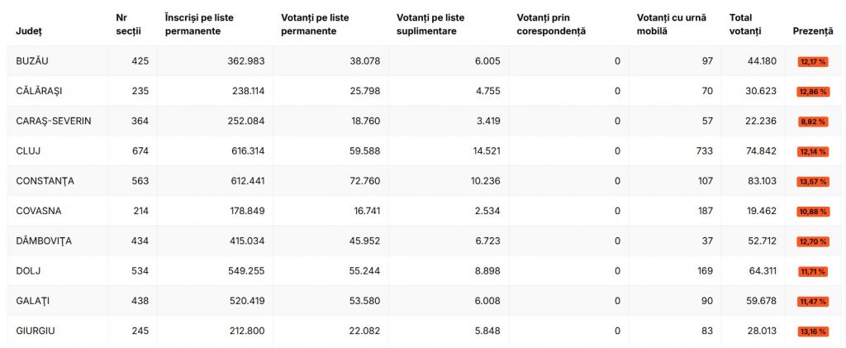Click the Votanți pe liste suplimentare header
846x348 pixels.
430,24
